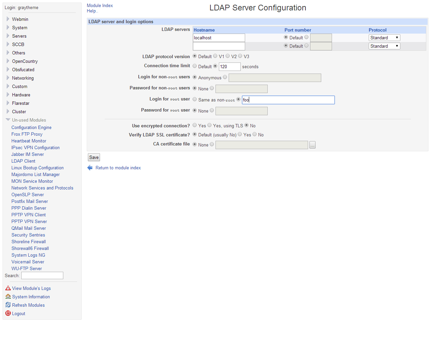The height and width of the screenshot is (344, 431).
Task: Click the localhost hostname text field
Action: point(219,38)
